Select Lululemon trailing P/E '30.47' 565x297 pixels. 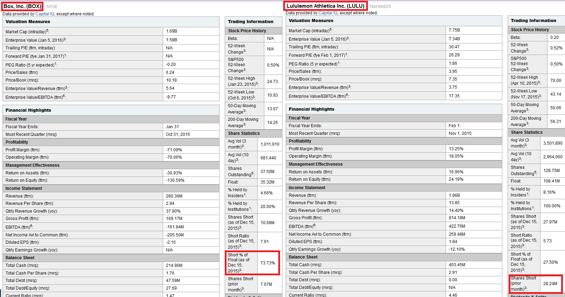(454, 47)
